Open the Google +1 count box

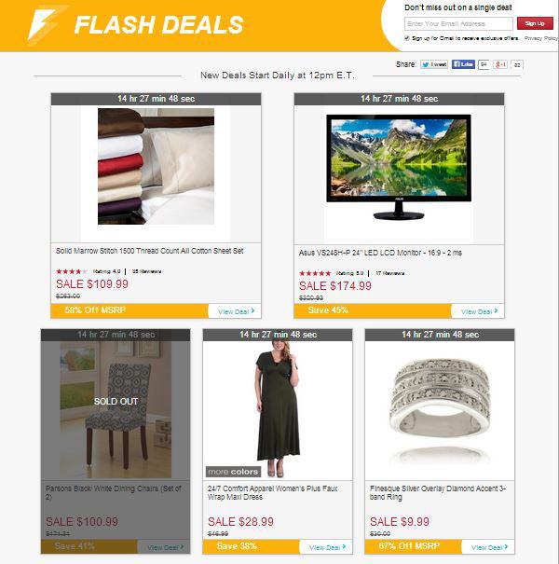coord(517,64)
